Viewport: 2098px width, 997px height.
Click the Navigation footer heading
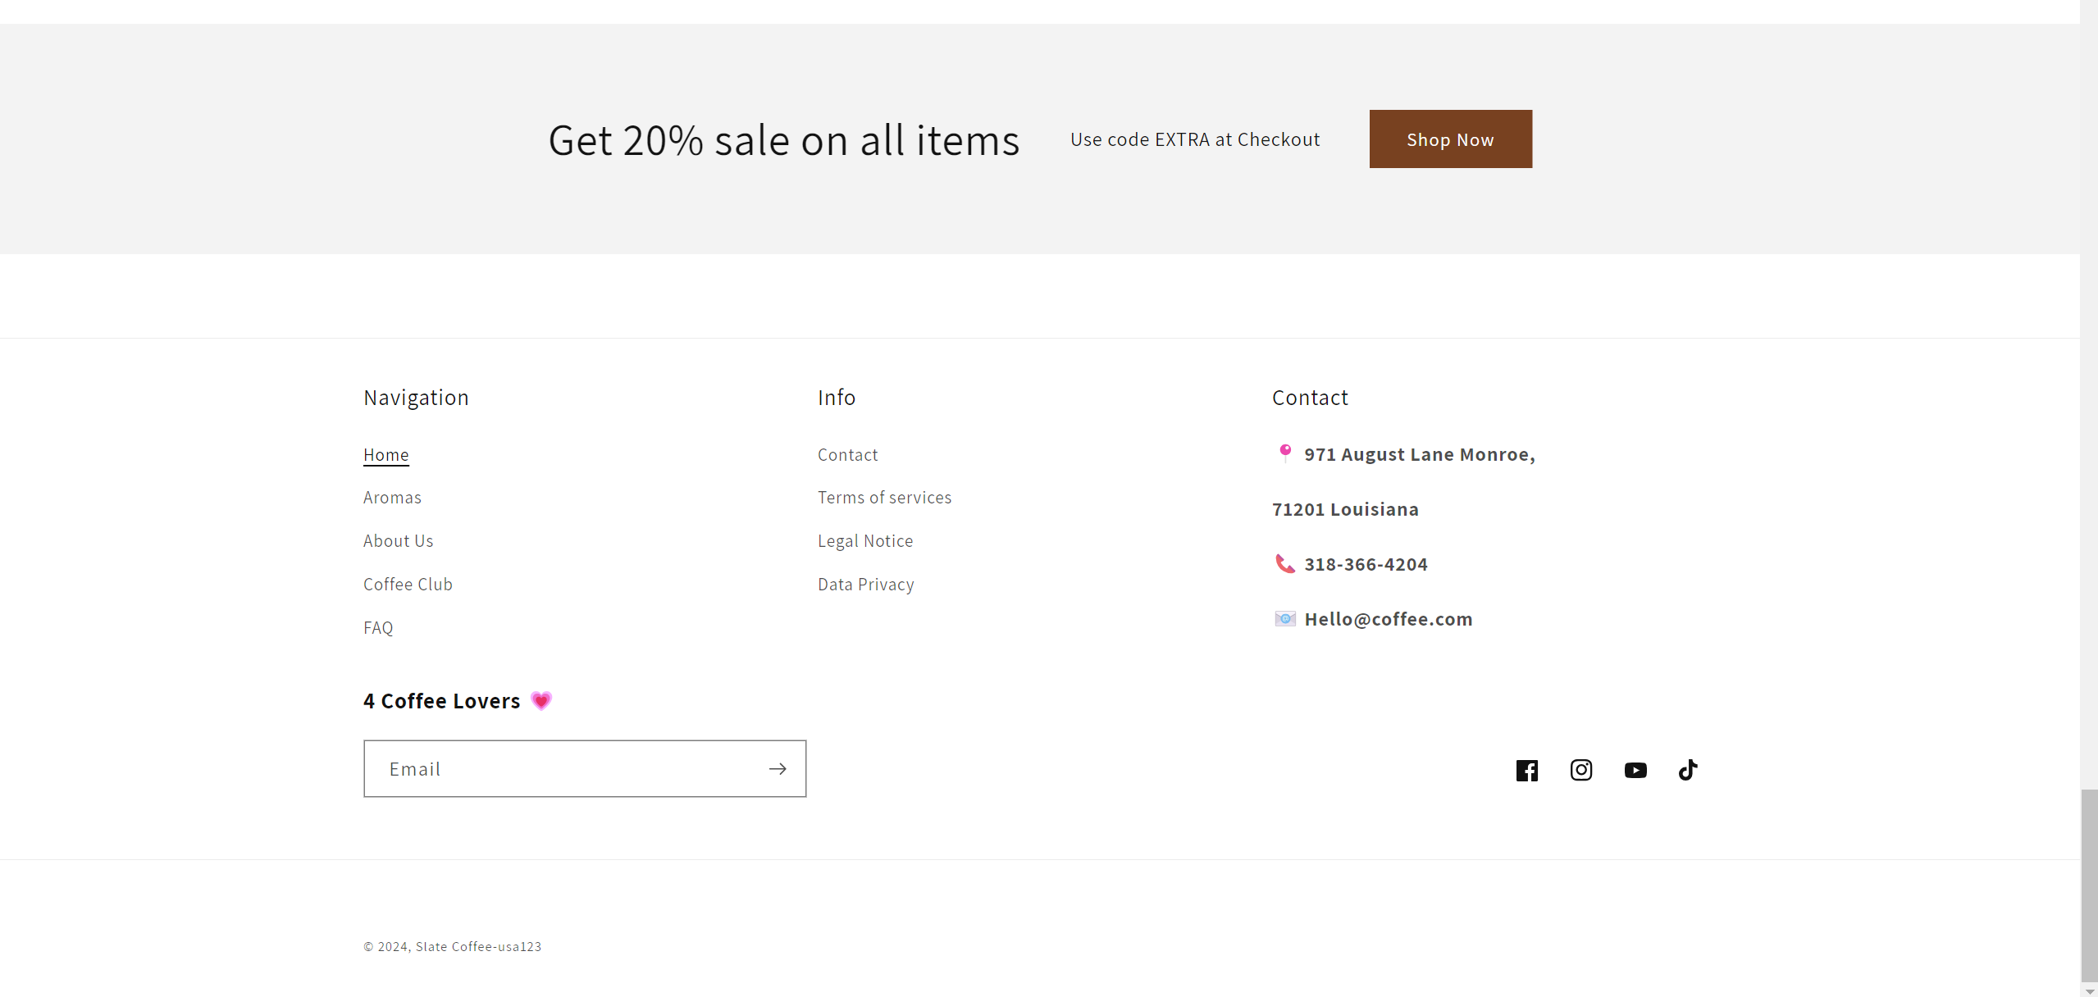[x=416, y=398]
